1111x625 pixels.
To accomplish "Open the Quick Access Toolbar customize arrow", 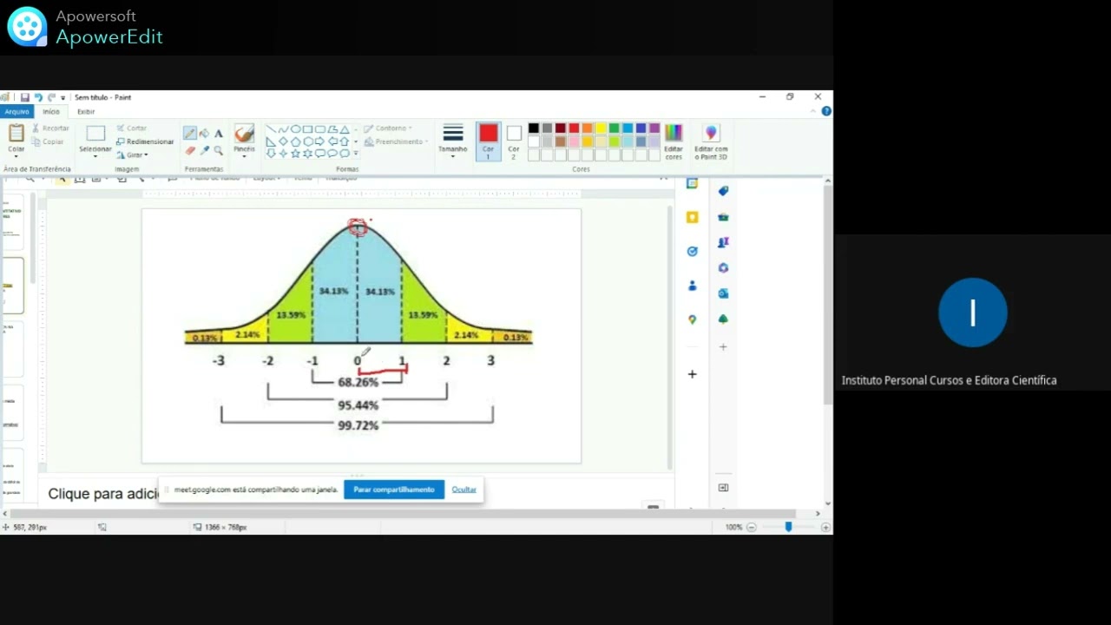I will 62,98.
